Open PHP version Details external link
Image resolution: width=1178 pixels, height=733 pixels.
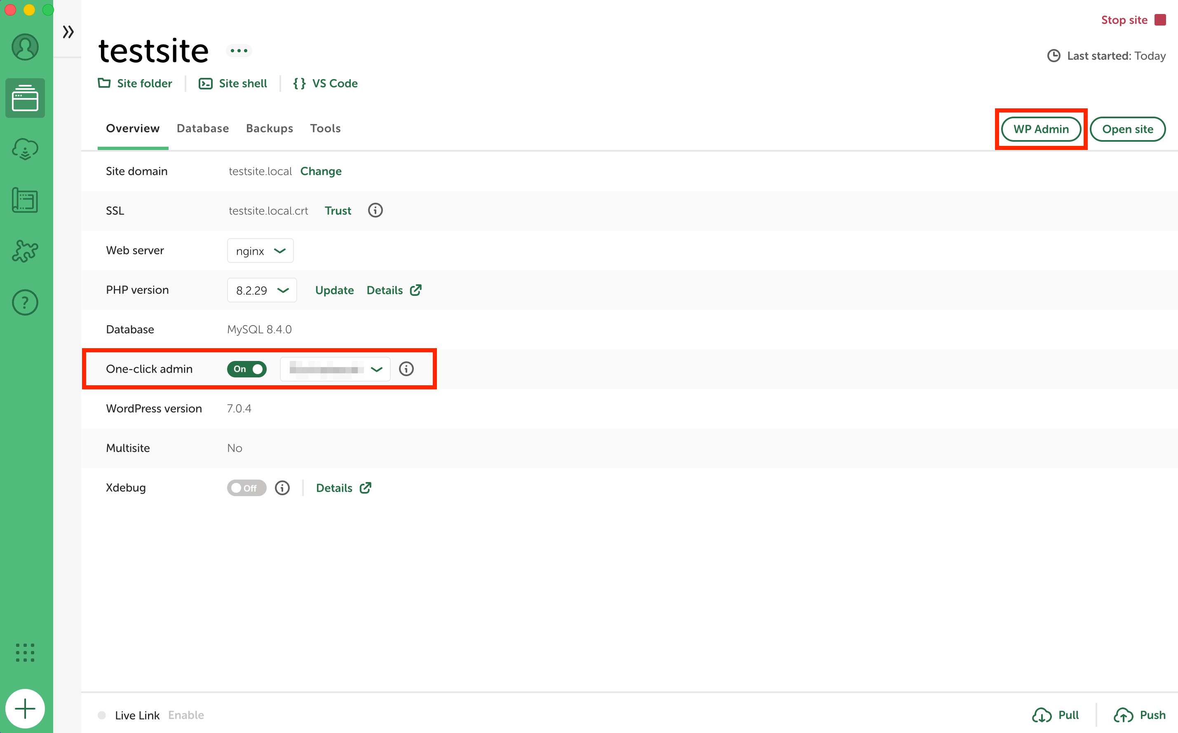pyautogui.click(x=394, y=290)
